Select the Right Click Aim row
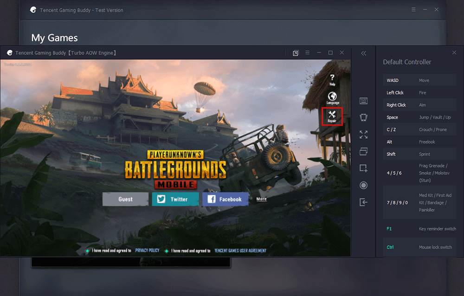Screen dimensions: 464x296 click(419, 105)
